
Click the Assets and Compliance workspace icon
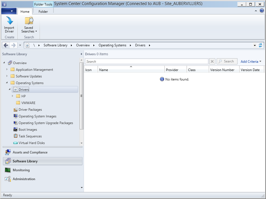point(8,152)
